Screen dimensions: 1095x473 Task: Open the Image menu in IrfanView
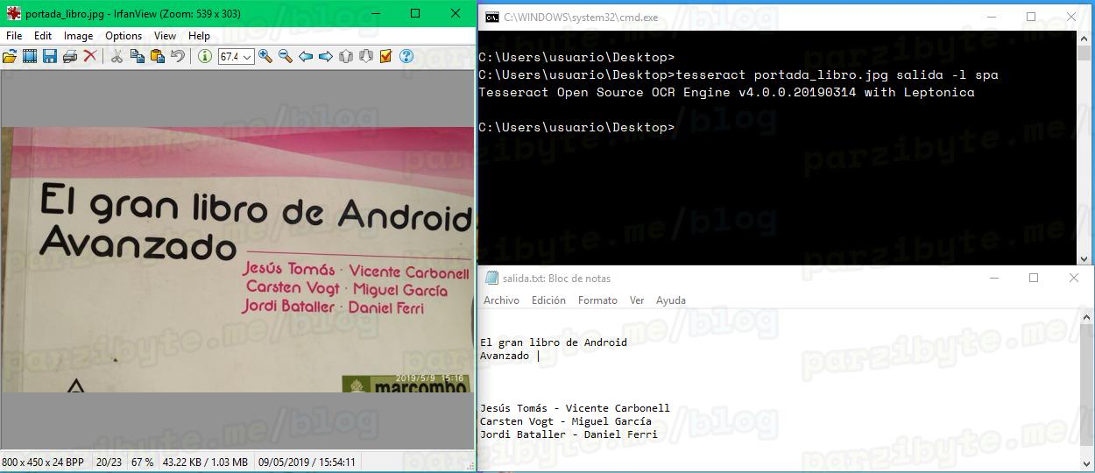78,36
